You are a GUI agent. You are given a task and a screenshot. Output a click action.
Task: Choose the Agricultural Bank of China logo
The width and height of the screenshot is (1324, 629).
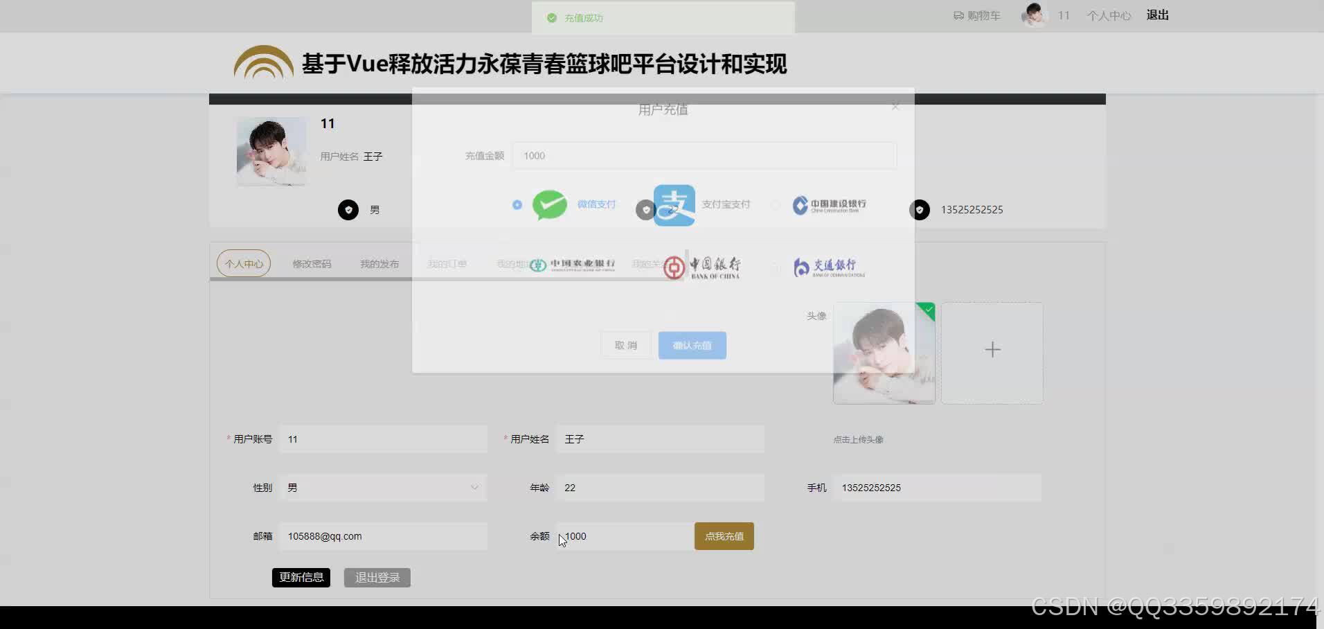(x=572, y=265)
